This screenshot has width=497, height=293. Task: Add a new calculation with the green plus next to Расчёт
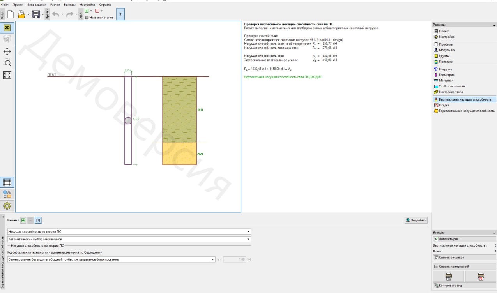click(x=23, y=220)
